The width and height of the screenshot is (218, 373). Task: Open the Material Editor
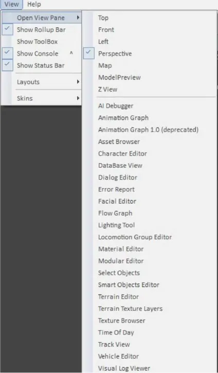coord(150,249)
